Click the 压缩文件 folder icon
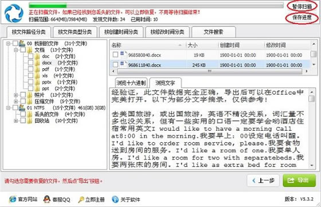321x207 pixels. [30, 101]
